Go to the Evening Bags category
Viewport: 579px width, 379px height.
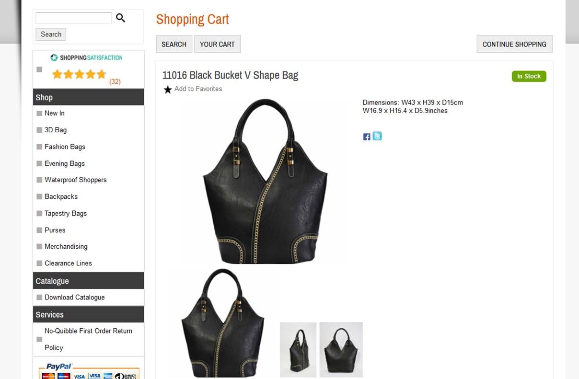pyautogui.click(x=65, y=163)
